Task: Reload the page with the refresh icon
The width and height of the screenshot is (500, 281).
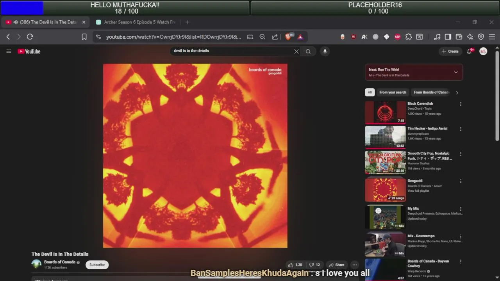Action: [x=30, y=37]
